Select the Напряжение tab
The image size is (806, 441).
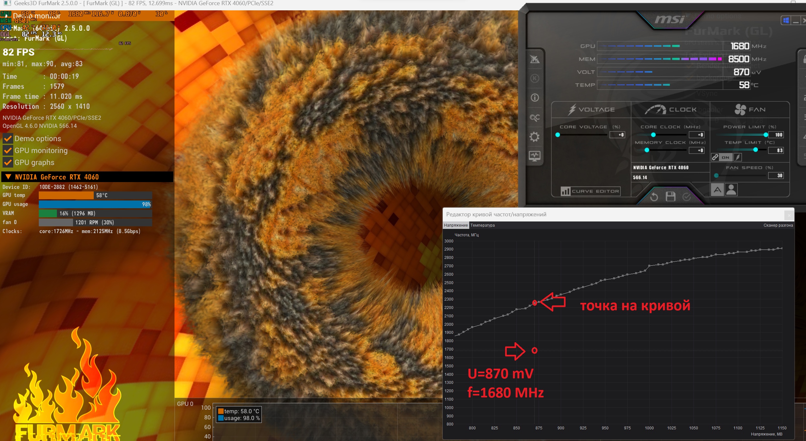click(455, 225)
